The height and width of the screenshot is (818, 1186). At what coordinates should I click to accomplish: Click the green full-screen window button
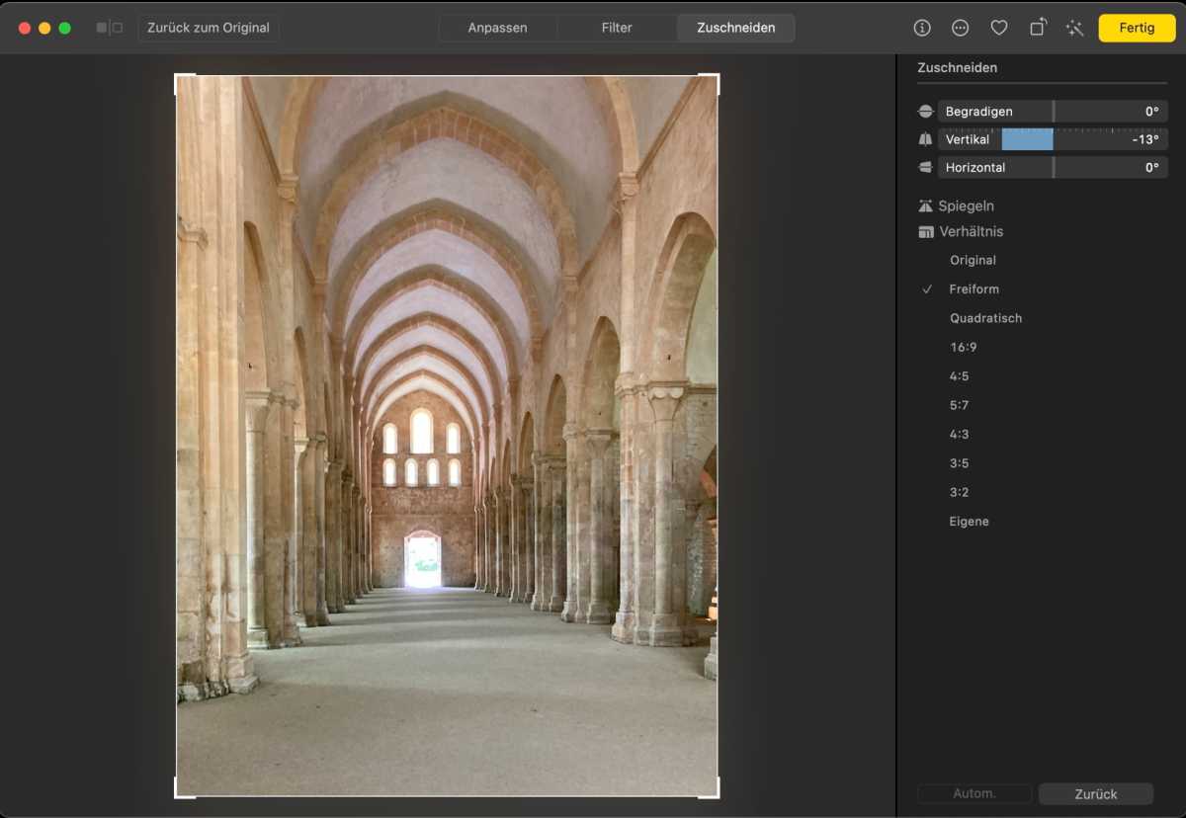click(65, 28)
